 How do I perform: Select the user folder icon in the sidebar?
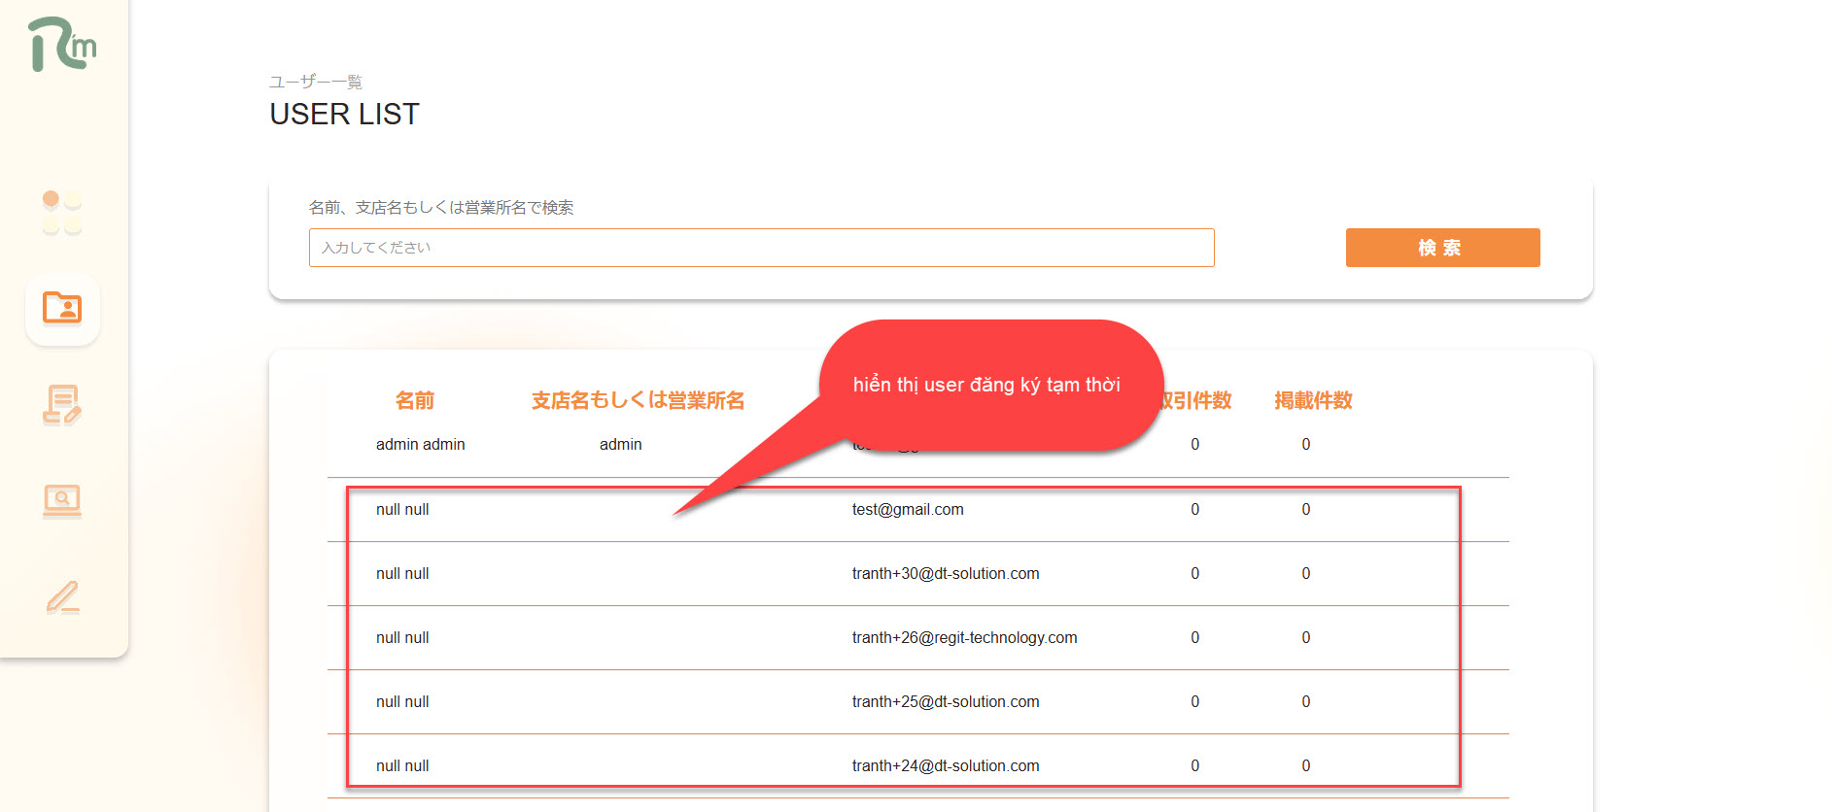pos(62,309)
